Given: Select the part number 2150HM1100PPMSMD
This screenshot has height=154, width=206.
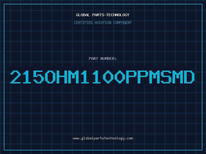Looking at the screenshot, I should click(x=102, y=77).
